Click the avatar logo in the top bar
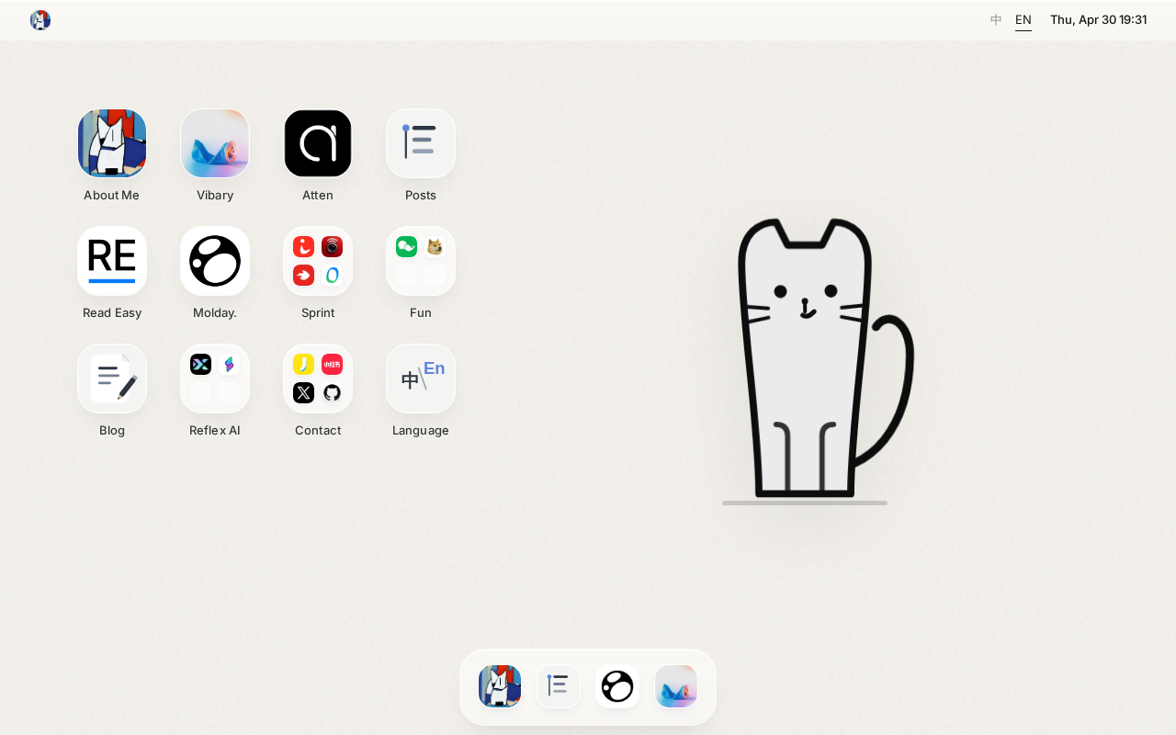Screen dimensions: 1176x735 [40, 20]
